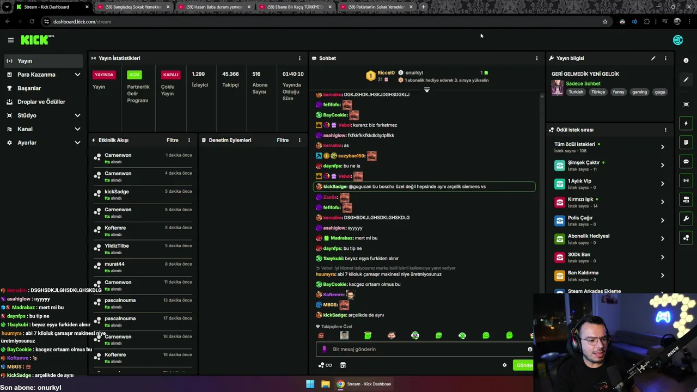Click the focus frame icon in right sidebar
Image resolution: width=697 pixels, height=392 pixels.
686,104
